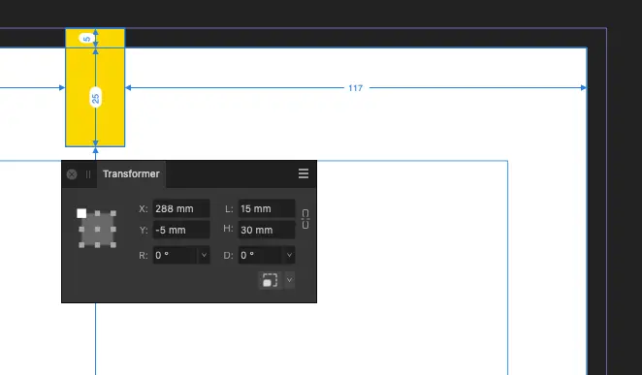Click the selection bounds icon button

point(271,280)
